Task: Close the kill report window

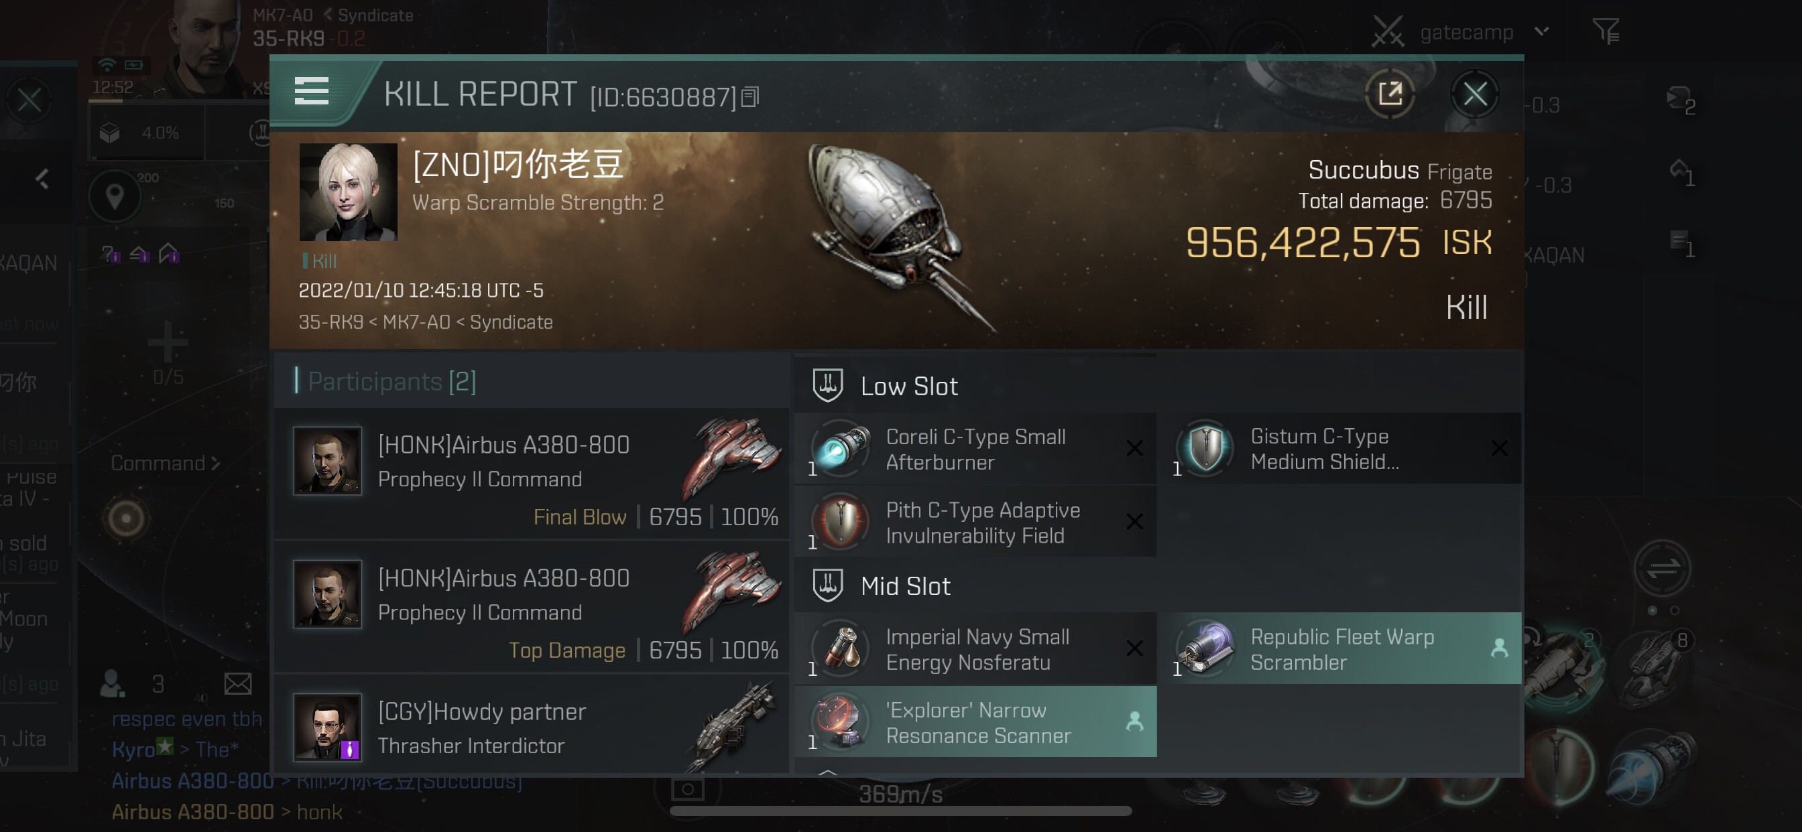Action: click(1475, 93)
